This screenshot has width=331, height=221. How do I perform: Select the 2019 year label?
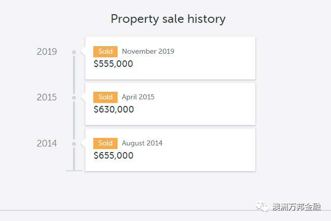click(x=47, y=52)
